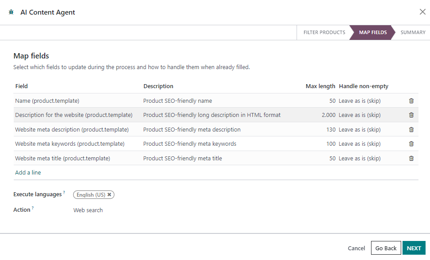Remove the Website meta description line
430x260 pixels.
click(411, 130)
